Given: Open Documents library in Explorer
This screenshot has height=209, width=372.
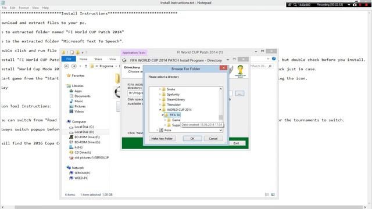Looking at the screenshot, I should click(x=83, y=96).
